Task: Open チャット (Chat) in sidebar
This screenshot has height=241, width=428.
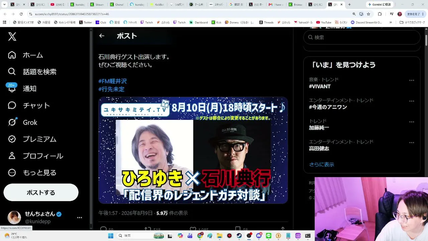Action: tap(29, 105)
